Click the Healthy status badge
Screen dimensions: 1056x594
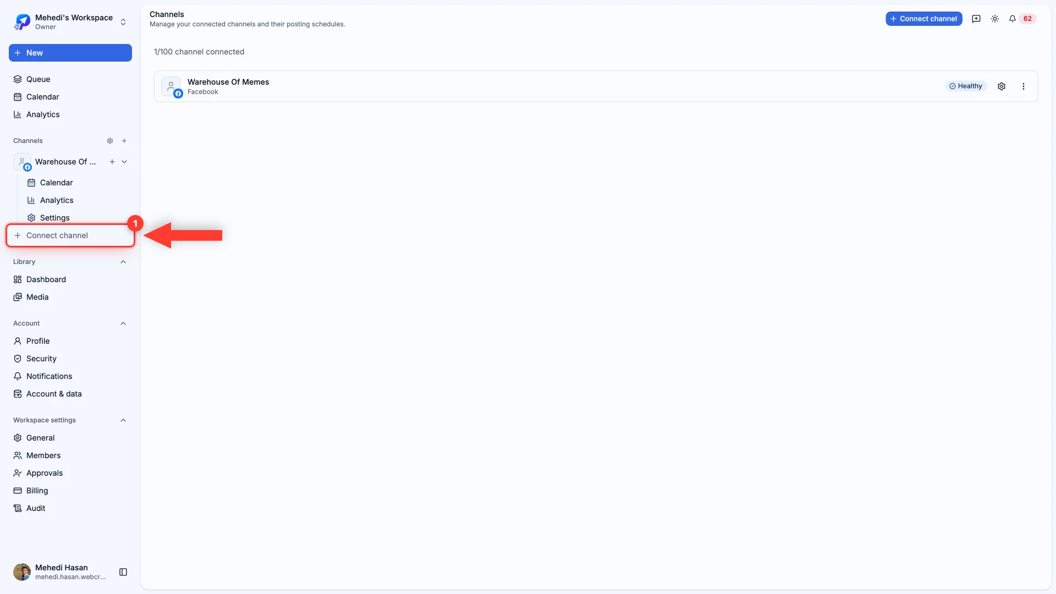[x=966, y=86]
